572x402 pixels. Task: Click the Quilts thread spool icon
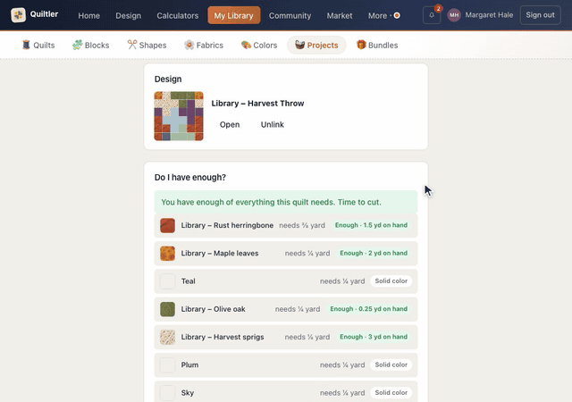coord(26,45)
